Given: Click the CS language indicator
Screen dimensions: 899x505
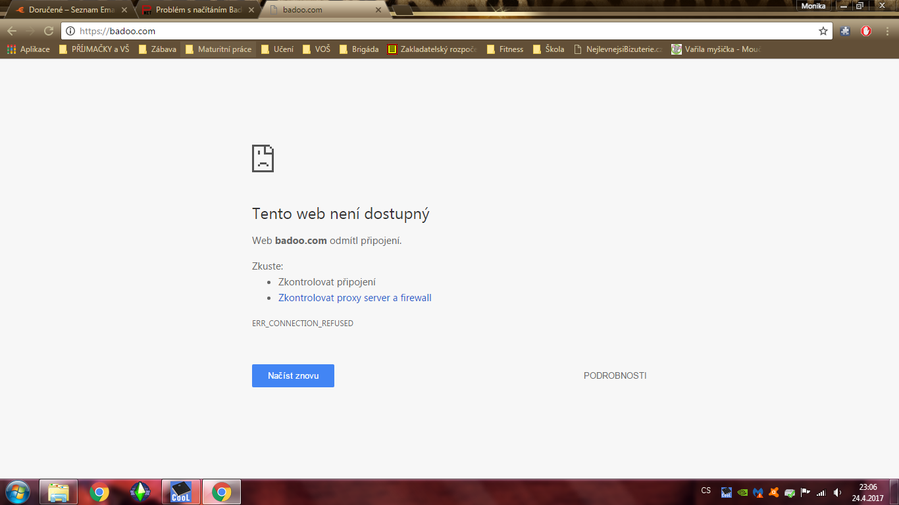Looking at the screenshot, I should pos(706,491).
